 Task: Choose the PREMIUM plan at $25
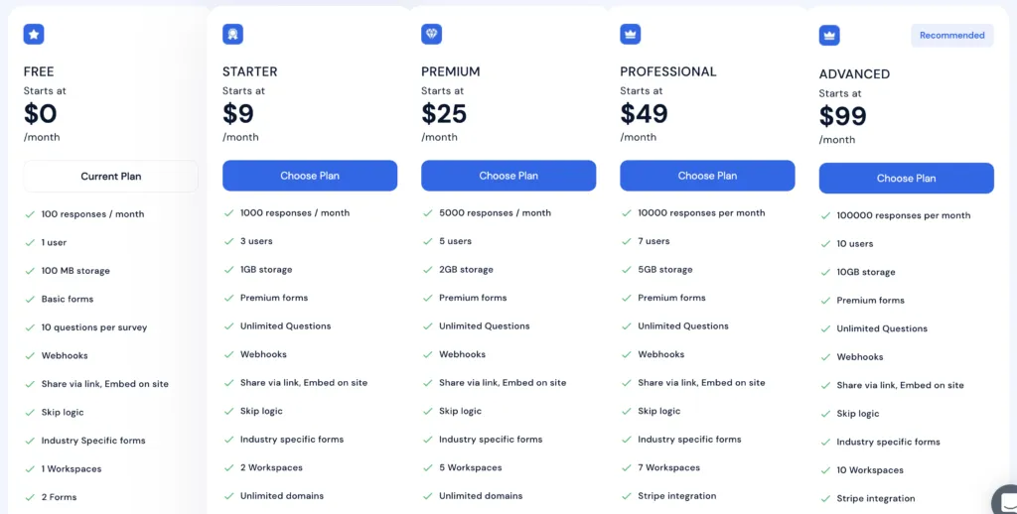(x=508, y=176)
